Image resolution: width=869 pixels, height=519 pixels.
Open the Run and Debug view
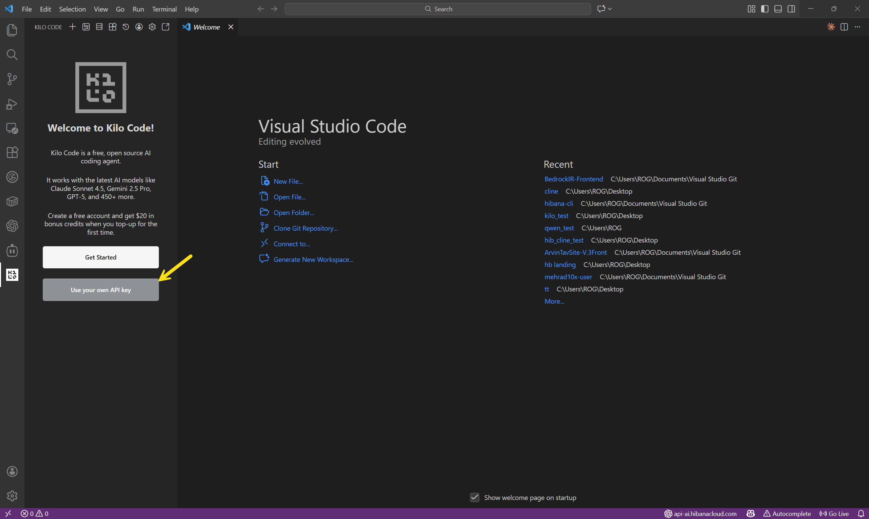tap(12, 104)
